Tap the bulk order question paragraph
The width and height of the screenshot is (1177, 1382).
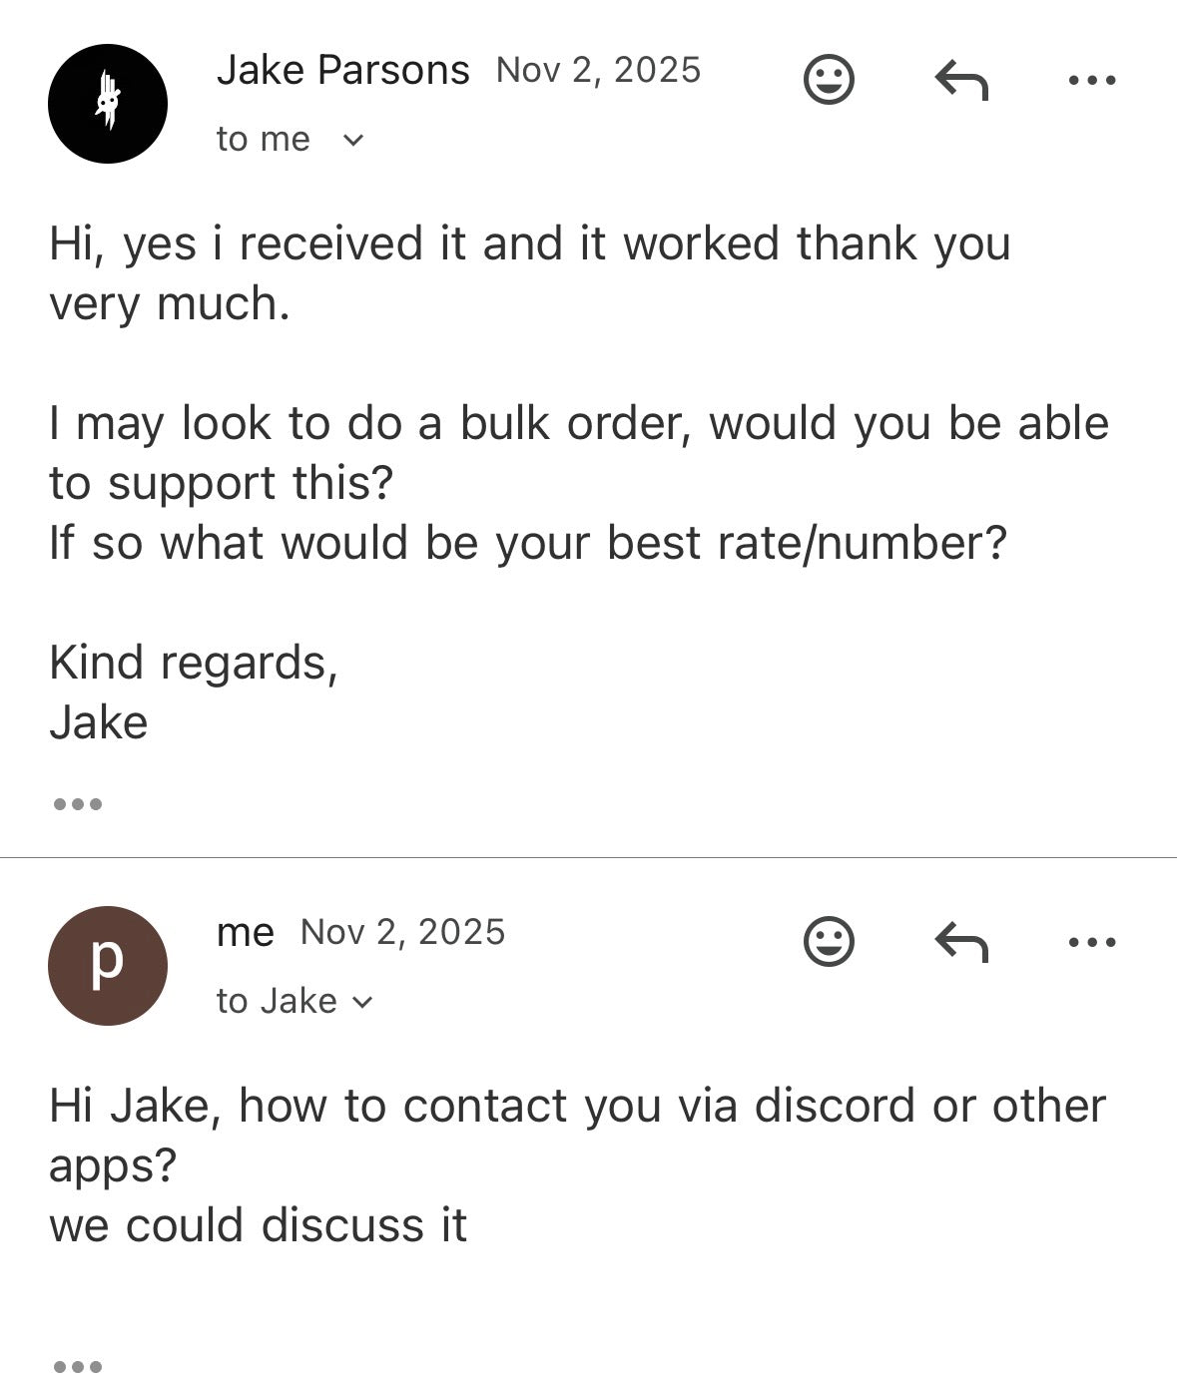pyautogui.click(x=578, y=482)
